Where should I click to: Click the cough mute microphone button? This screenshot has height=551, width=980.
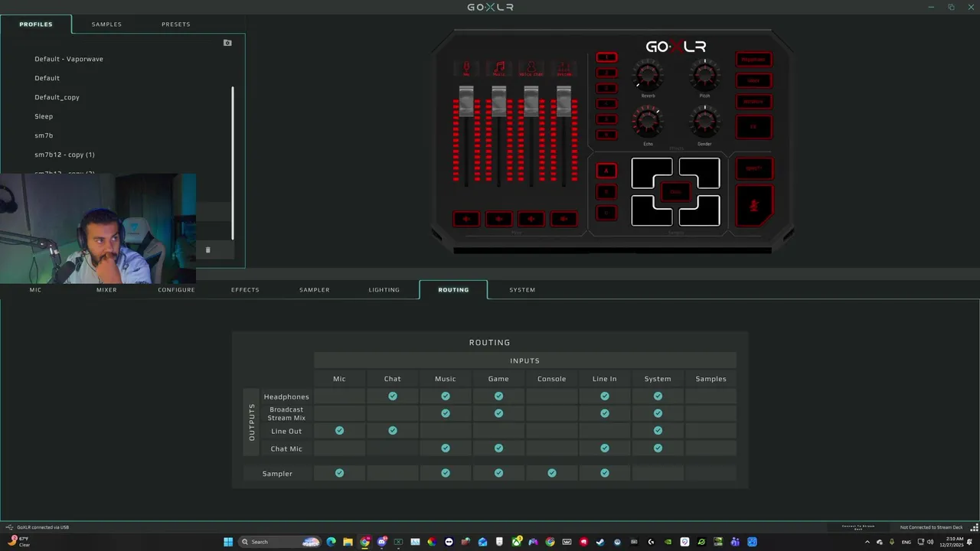pos(755,205)
